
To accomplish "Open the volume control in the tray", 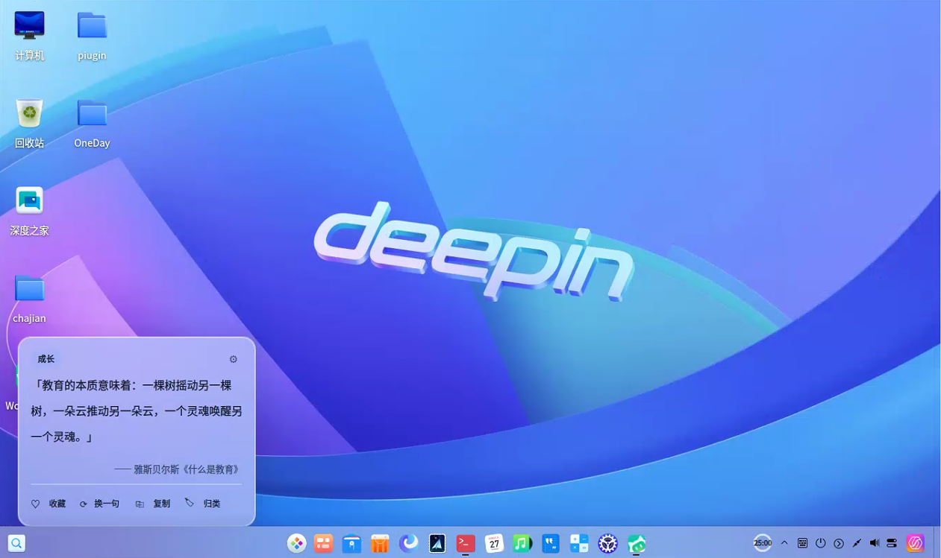I will [x=875, y=543].
